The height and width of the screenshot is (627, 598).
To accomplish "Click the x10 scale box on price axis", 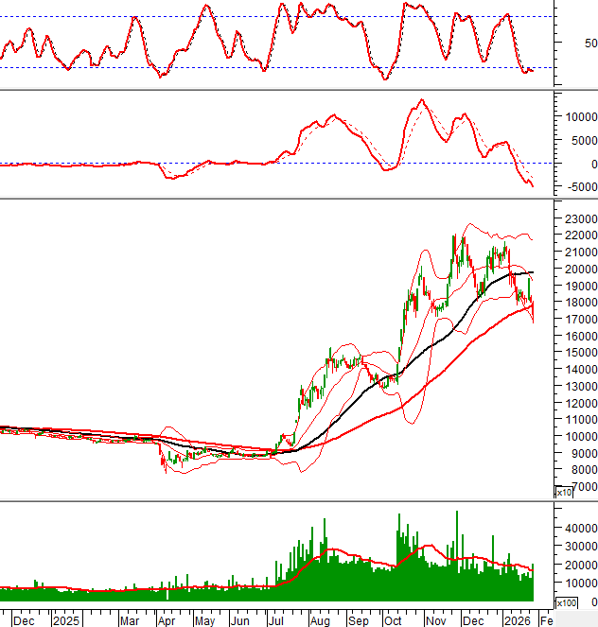I will tap(563, 492).
